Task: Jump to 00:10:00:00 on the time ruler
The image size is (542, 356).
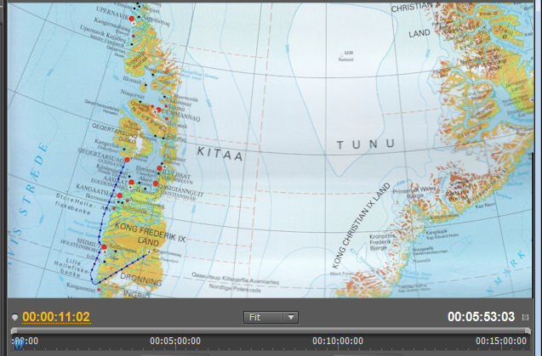Action: pyautogui.click(x=339, y=342)
